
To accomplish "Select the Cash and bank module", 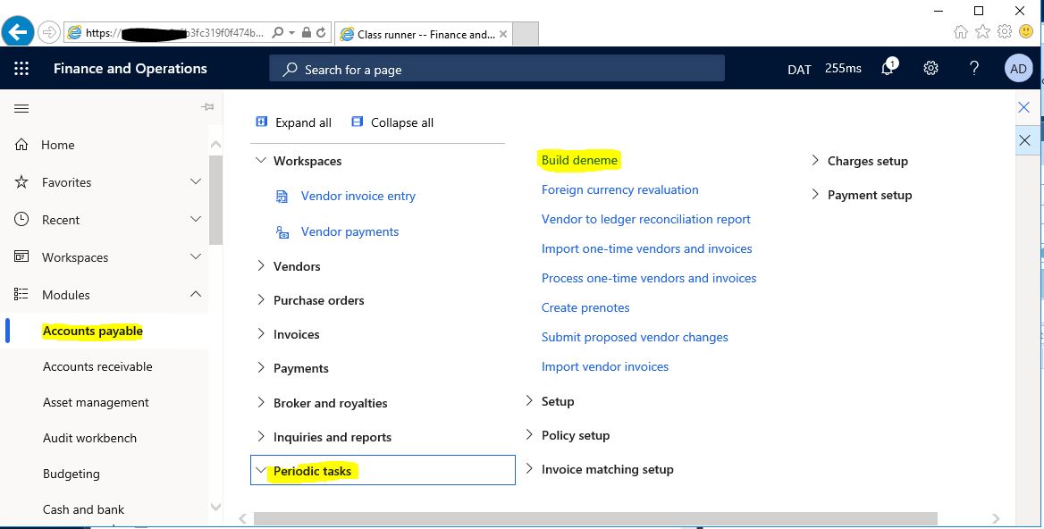I will point(83,509).
